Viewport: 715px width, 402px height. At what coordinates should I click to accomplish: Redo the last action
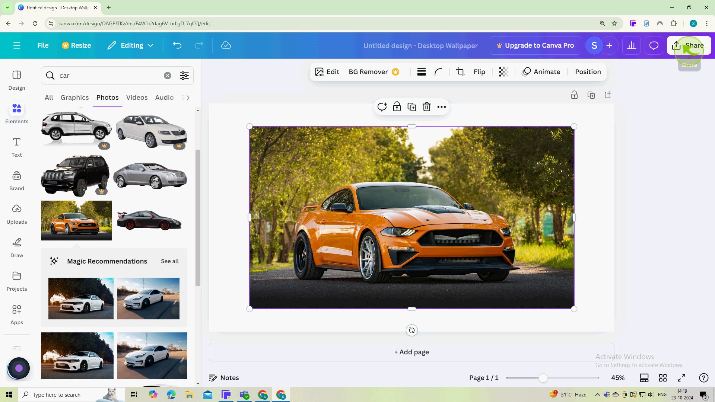coord(199,45)
